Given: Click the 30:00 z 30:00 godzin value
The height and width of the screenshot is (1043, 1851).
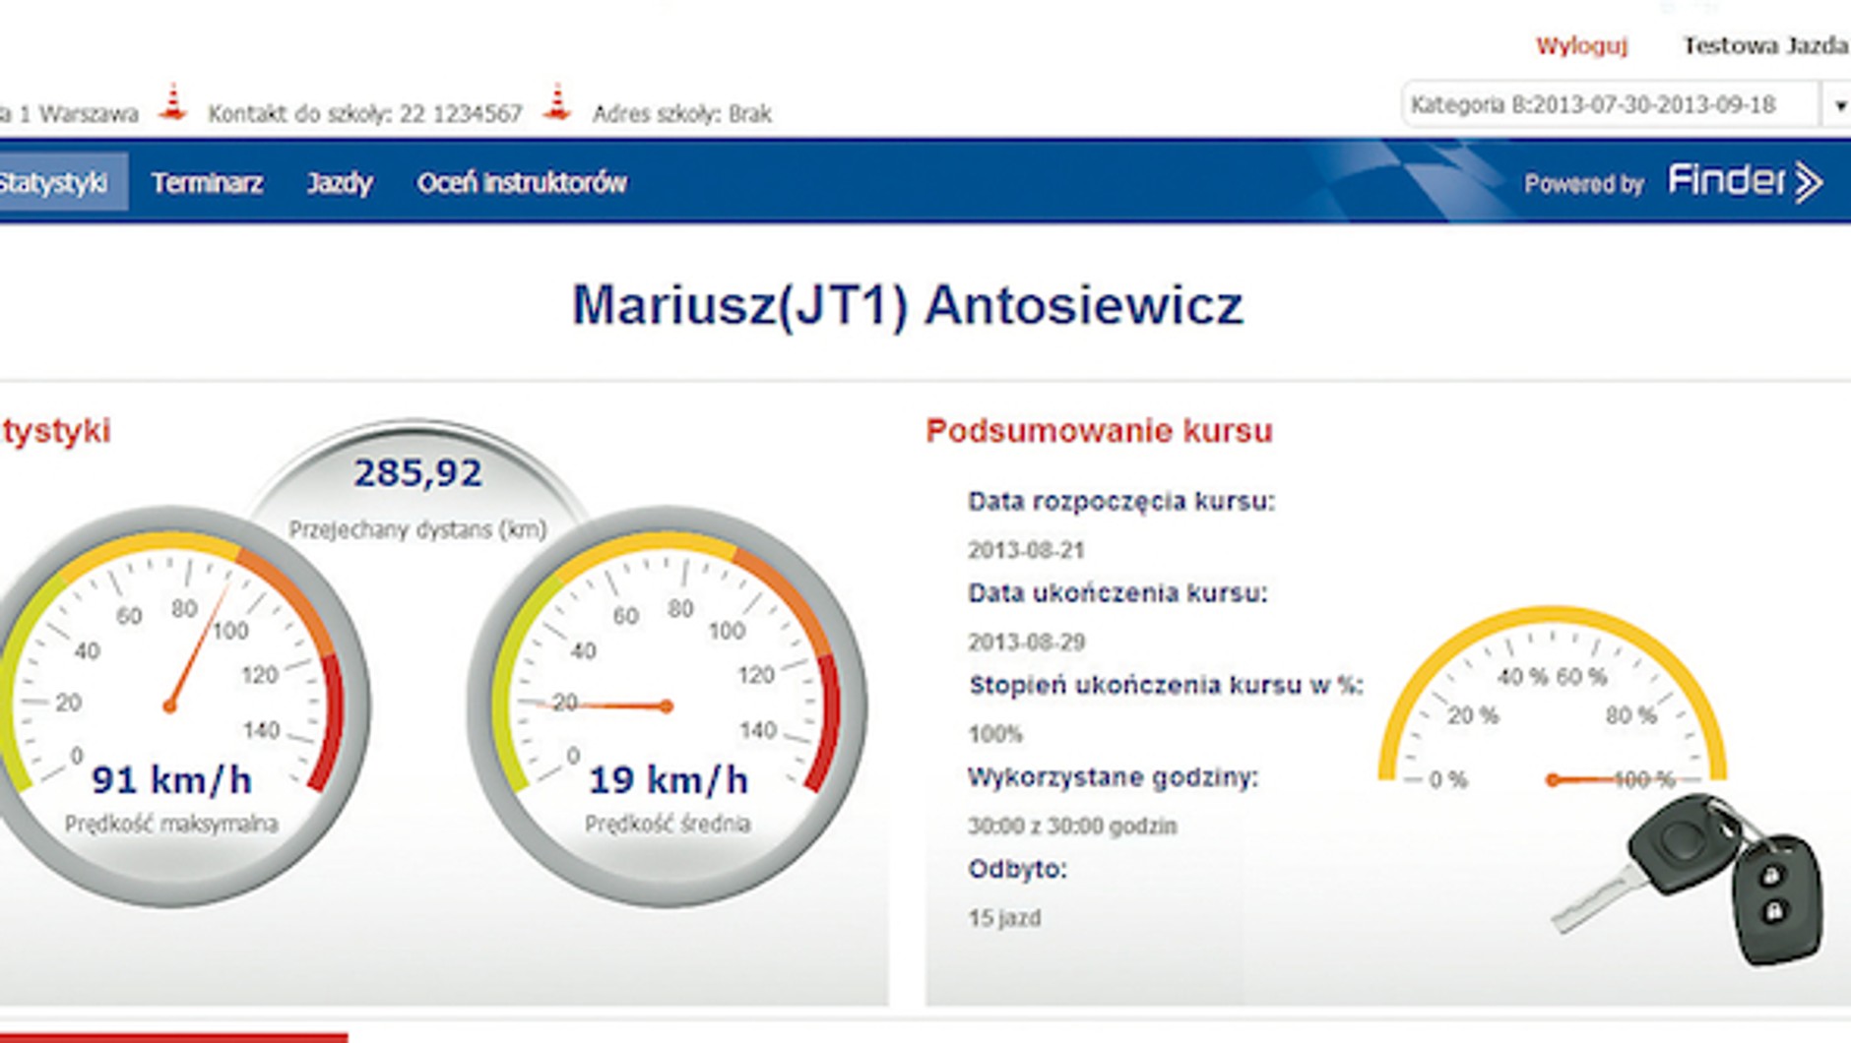Looking at the screenshot, I should click(x=1072, y=827).
